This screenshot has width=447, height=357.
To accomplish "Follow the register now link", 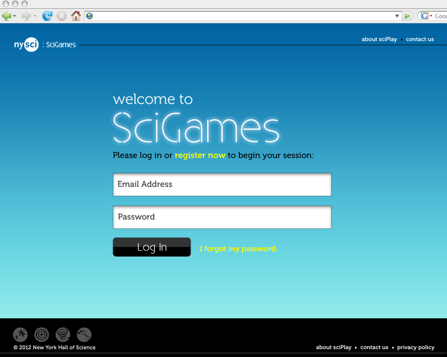I will (x=200, y=155).
